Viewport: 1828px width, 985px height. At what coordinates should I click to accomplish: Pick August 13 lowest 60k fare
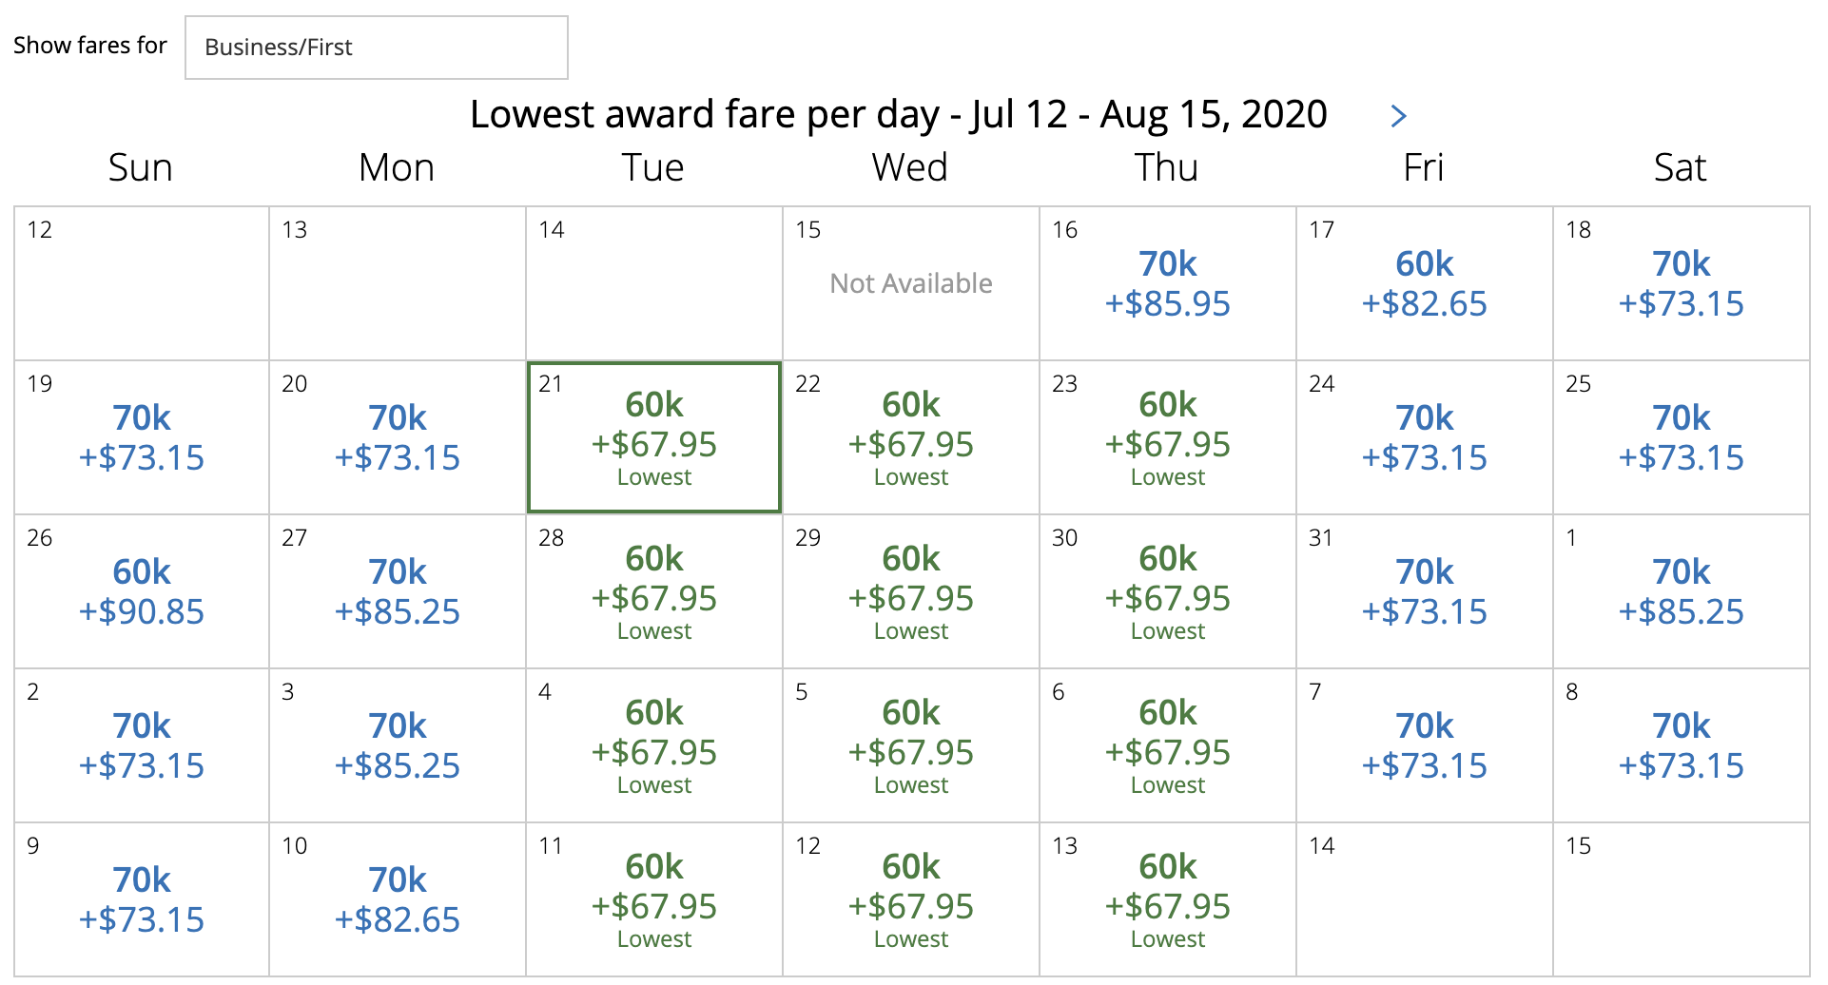click(x=1168, y=899)
